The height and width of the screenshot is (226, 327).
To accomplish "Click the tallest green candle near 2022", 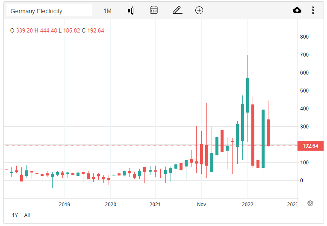I will [x=248, y=95].
